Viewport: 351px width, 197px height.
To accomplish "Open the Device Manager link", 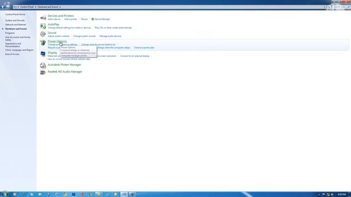I will [x=102, y=19].
